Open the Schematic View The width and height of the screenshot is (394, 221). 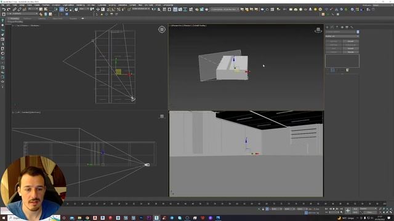185,9
